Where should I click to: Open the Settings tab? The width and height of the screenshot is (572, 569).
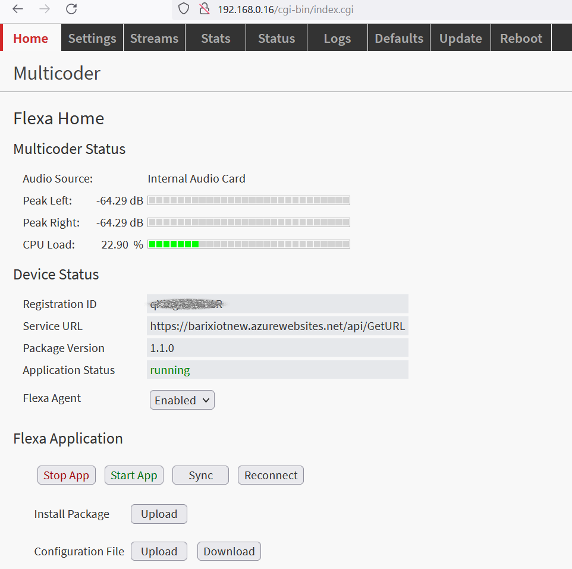(92, 38)
